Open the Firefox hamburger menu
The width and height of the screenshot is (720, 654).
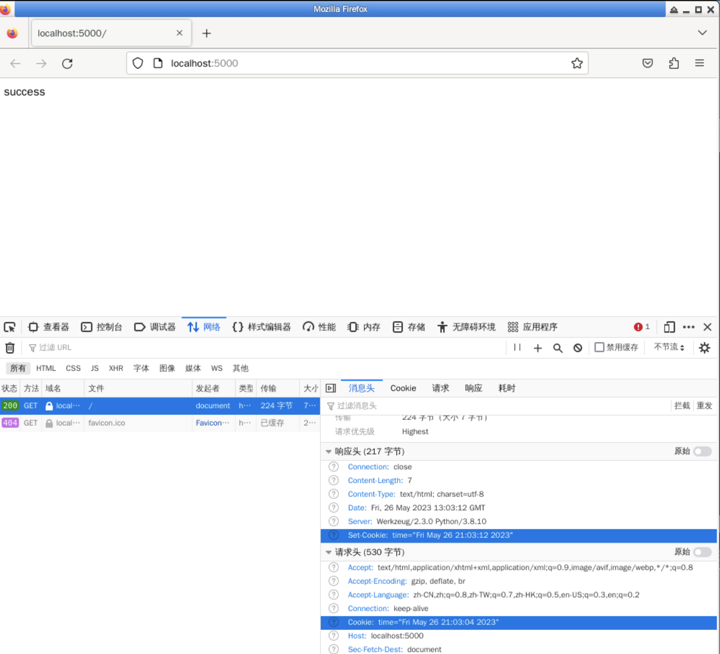click(x=699, y=63)
